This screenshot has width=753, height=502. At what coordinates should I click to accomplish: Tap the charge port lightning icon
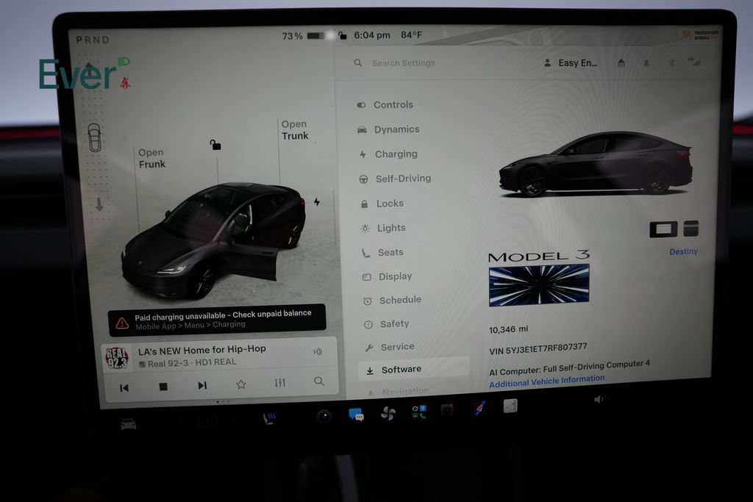(317, 202)
